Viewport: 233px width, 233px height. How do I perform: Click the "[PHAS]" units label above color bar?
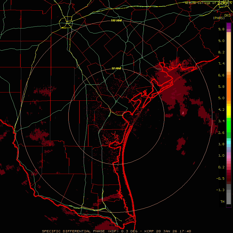(219, 18)
